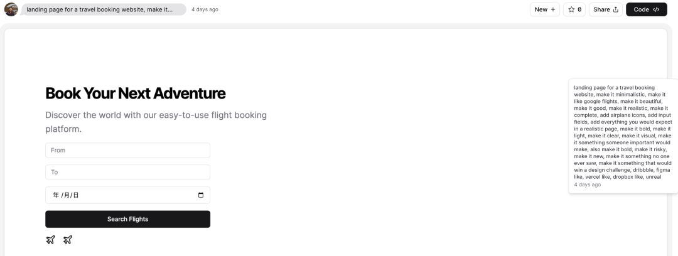Focus the To input field
678x256 pixels.
(x=127, y=172)
